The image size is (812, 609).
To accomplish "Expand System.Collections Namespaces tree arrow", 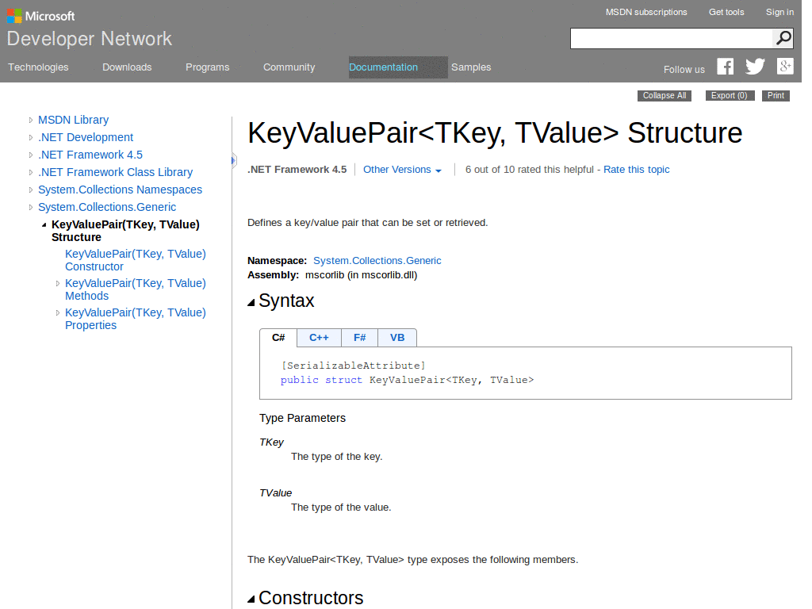I will [31, 190].
